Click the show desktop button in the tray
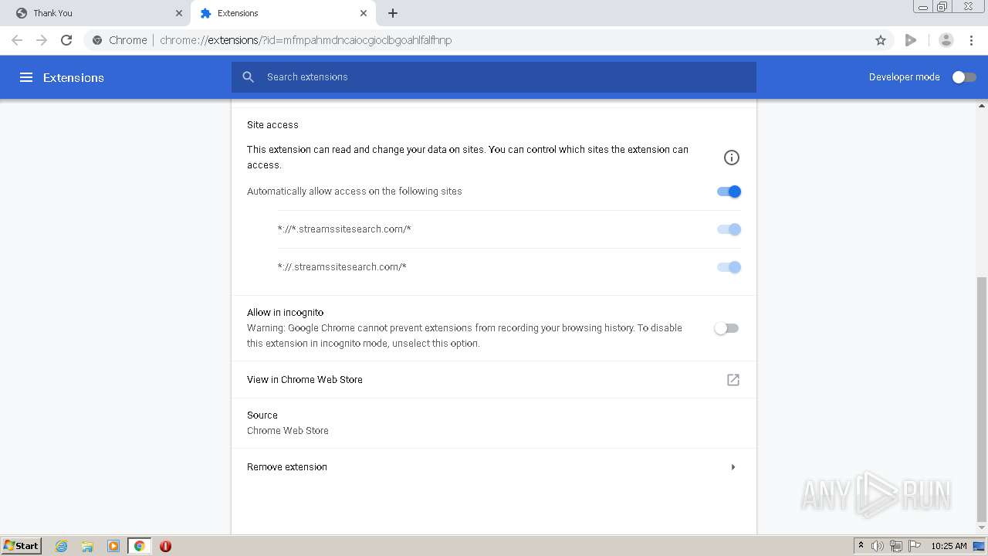Image resolution: width=988 pixels, height=556 pixels. click(979, 546)
